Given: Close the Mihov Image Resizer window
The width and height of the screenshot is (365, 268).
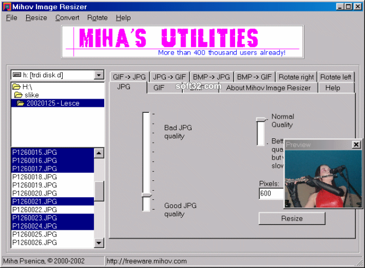Looking at the screenshot, I should click(x=357, y=7).
